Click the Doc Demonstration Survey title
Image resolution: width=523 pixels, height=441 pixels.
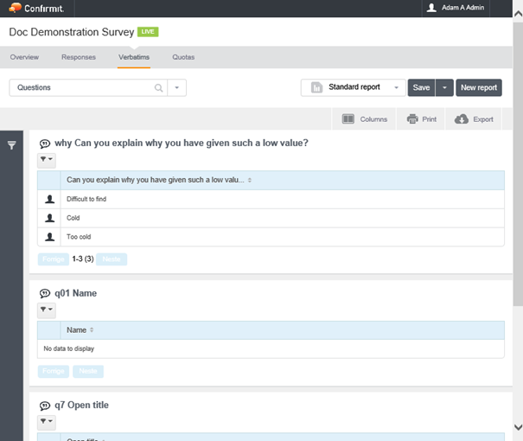click(x=72, y=32)
